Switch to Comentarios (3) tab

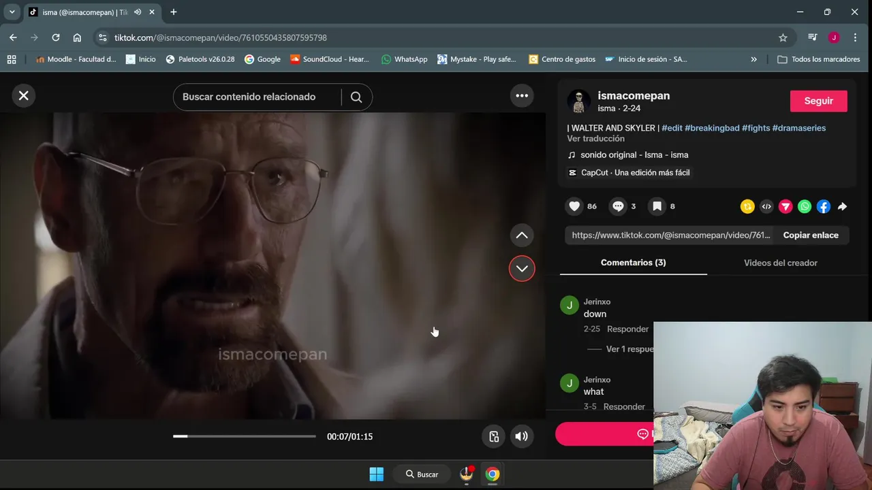click(x=634, y=263)
